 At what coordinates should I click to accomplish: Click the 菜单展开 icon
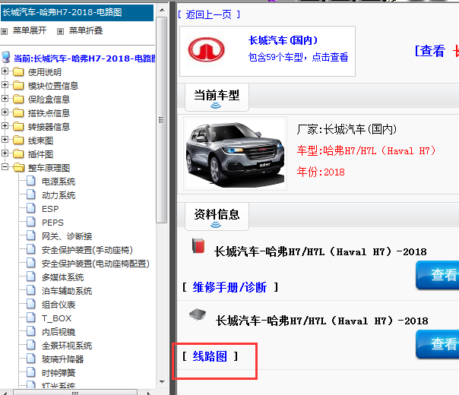click(x=4, y=31)
